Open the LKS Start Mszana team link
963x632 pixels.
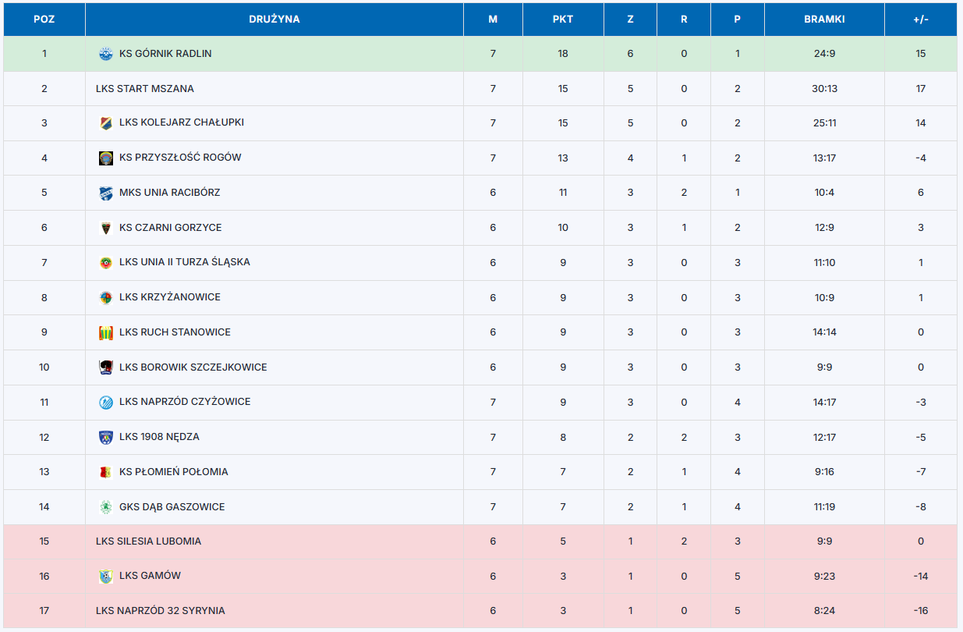click(x=145, y=89)
